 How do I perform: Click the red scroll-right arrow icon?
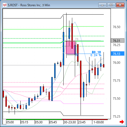(122, 122)
